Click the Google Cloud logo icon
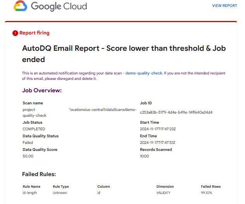 (x=20, y=6)
